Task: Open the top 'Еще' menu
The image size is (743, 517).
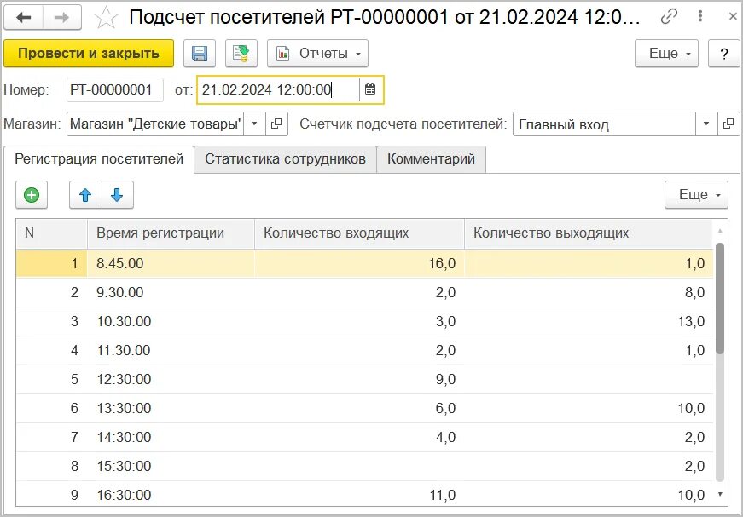Action: tap(666, 53)
